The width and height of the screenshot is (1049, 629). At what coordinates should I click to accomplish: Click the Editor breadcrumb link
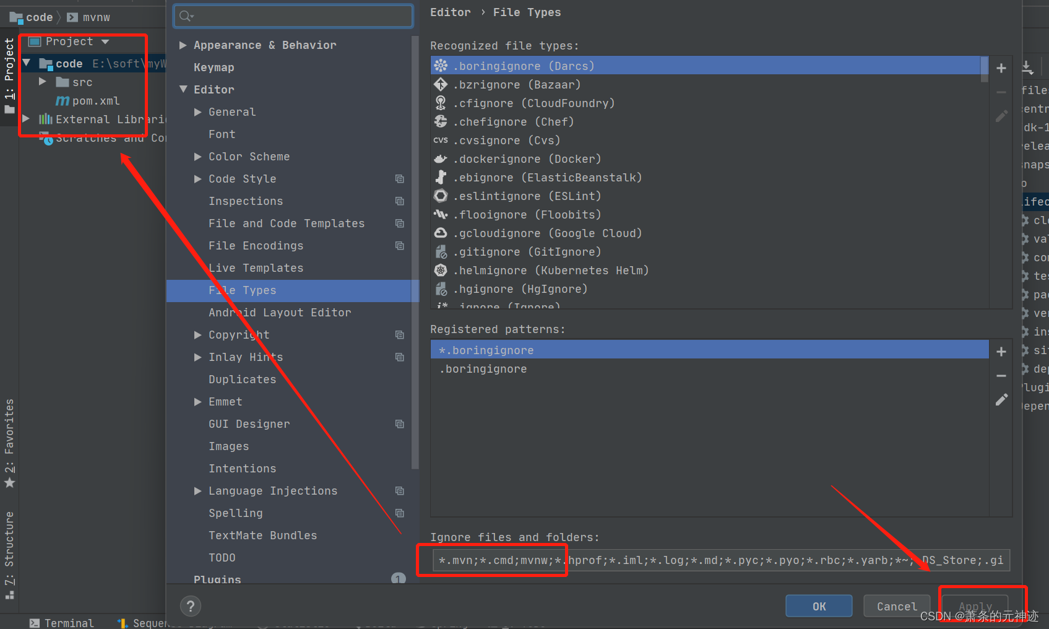[450, 12]
